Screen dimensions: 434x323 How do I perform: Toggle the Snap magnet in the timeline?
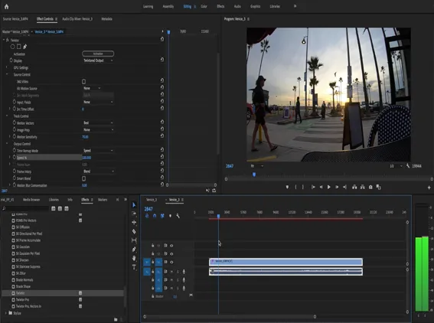tap(155, 216)
